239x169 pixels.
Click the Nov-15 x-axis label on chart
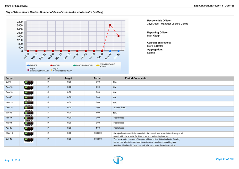coord(59,56)
